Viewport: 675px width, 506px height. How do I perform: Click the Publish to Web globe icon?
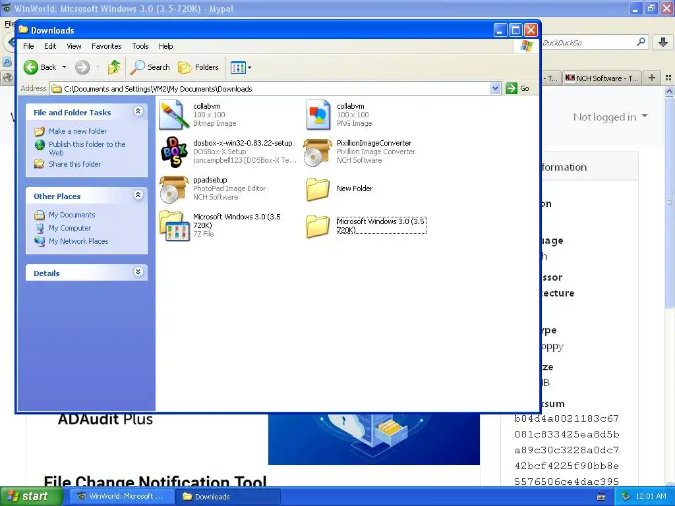40,145
